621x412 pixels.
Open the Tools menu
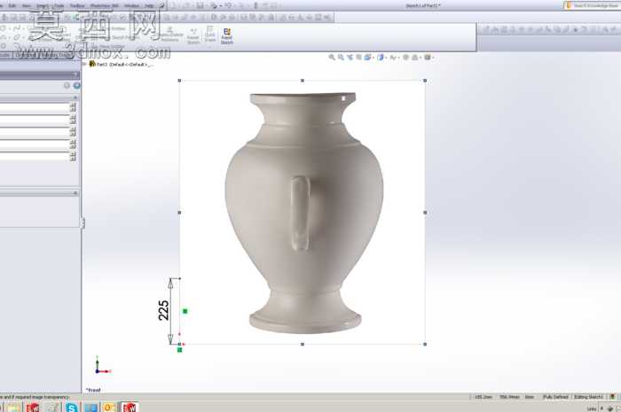click(x=59, y=5)
